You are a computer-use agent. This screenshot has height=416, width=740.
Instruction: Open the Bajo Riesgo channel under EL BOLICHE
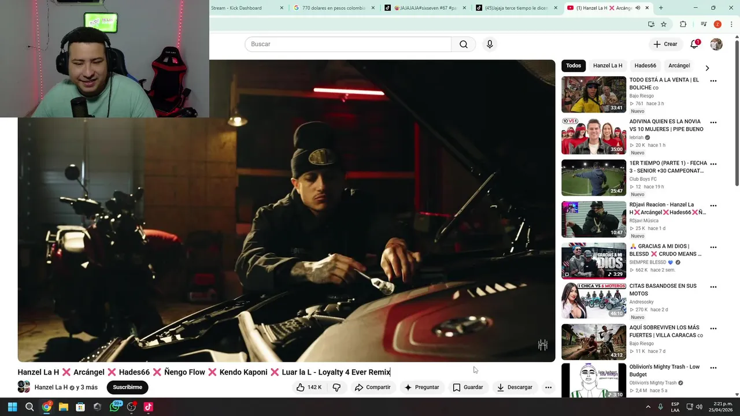coord(642,96)
